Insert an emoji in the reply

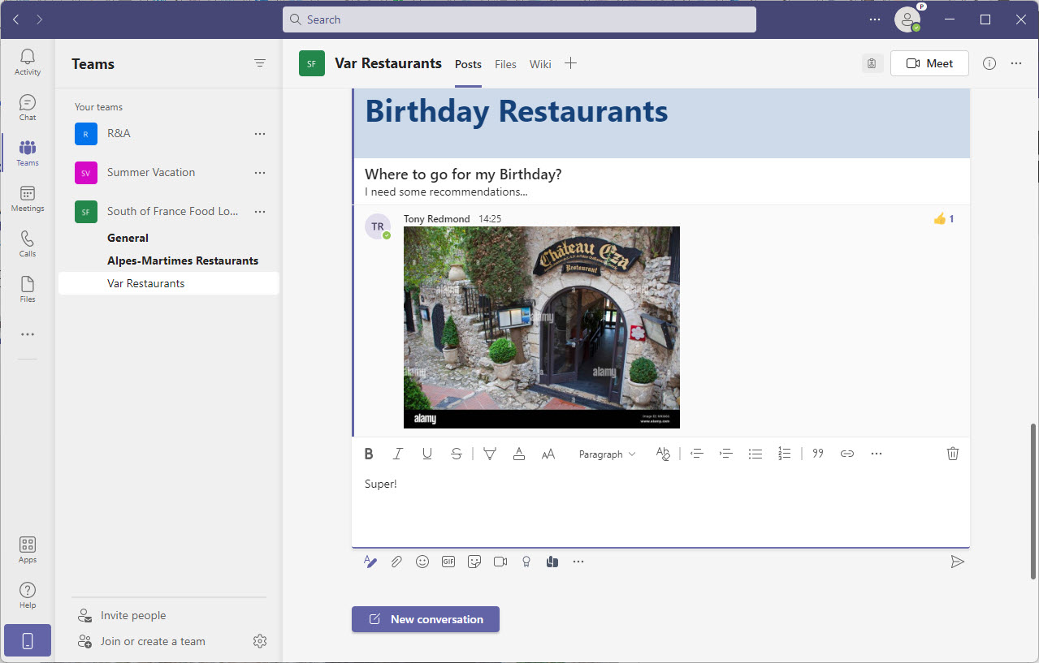pyautogui.click(x=422, y=561)
